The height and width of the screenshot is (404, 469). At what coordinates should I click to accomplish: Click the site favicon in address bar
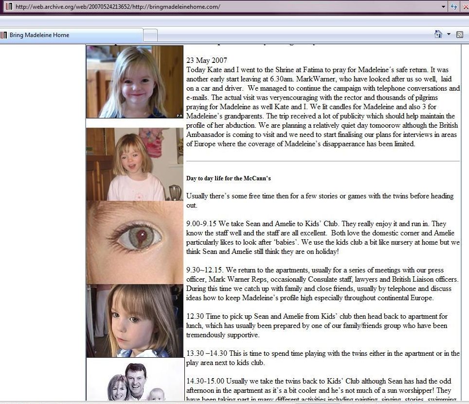tap(8, 7)
